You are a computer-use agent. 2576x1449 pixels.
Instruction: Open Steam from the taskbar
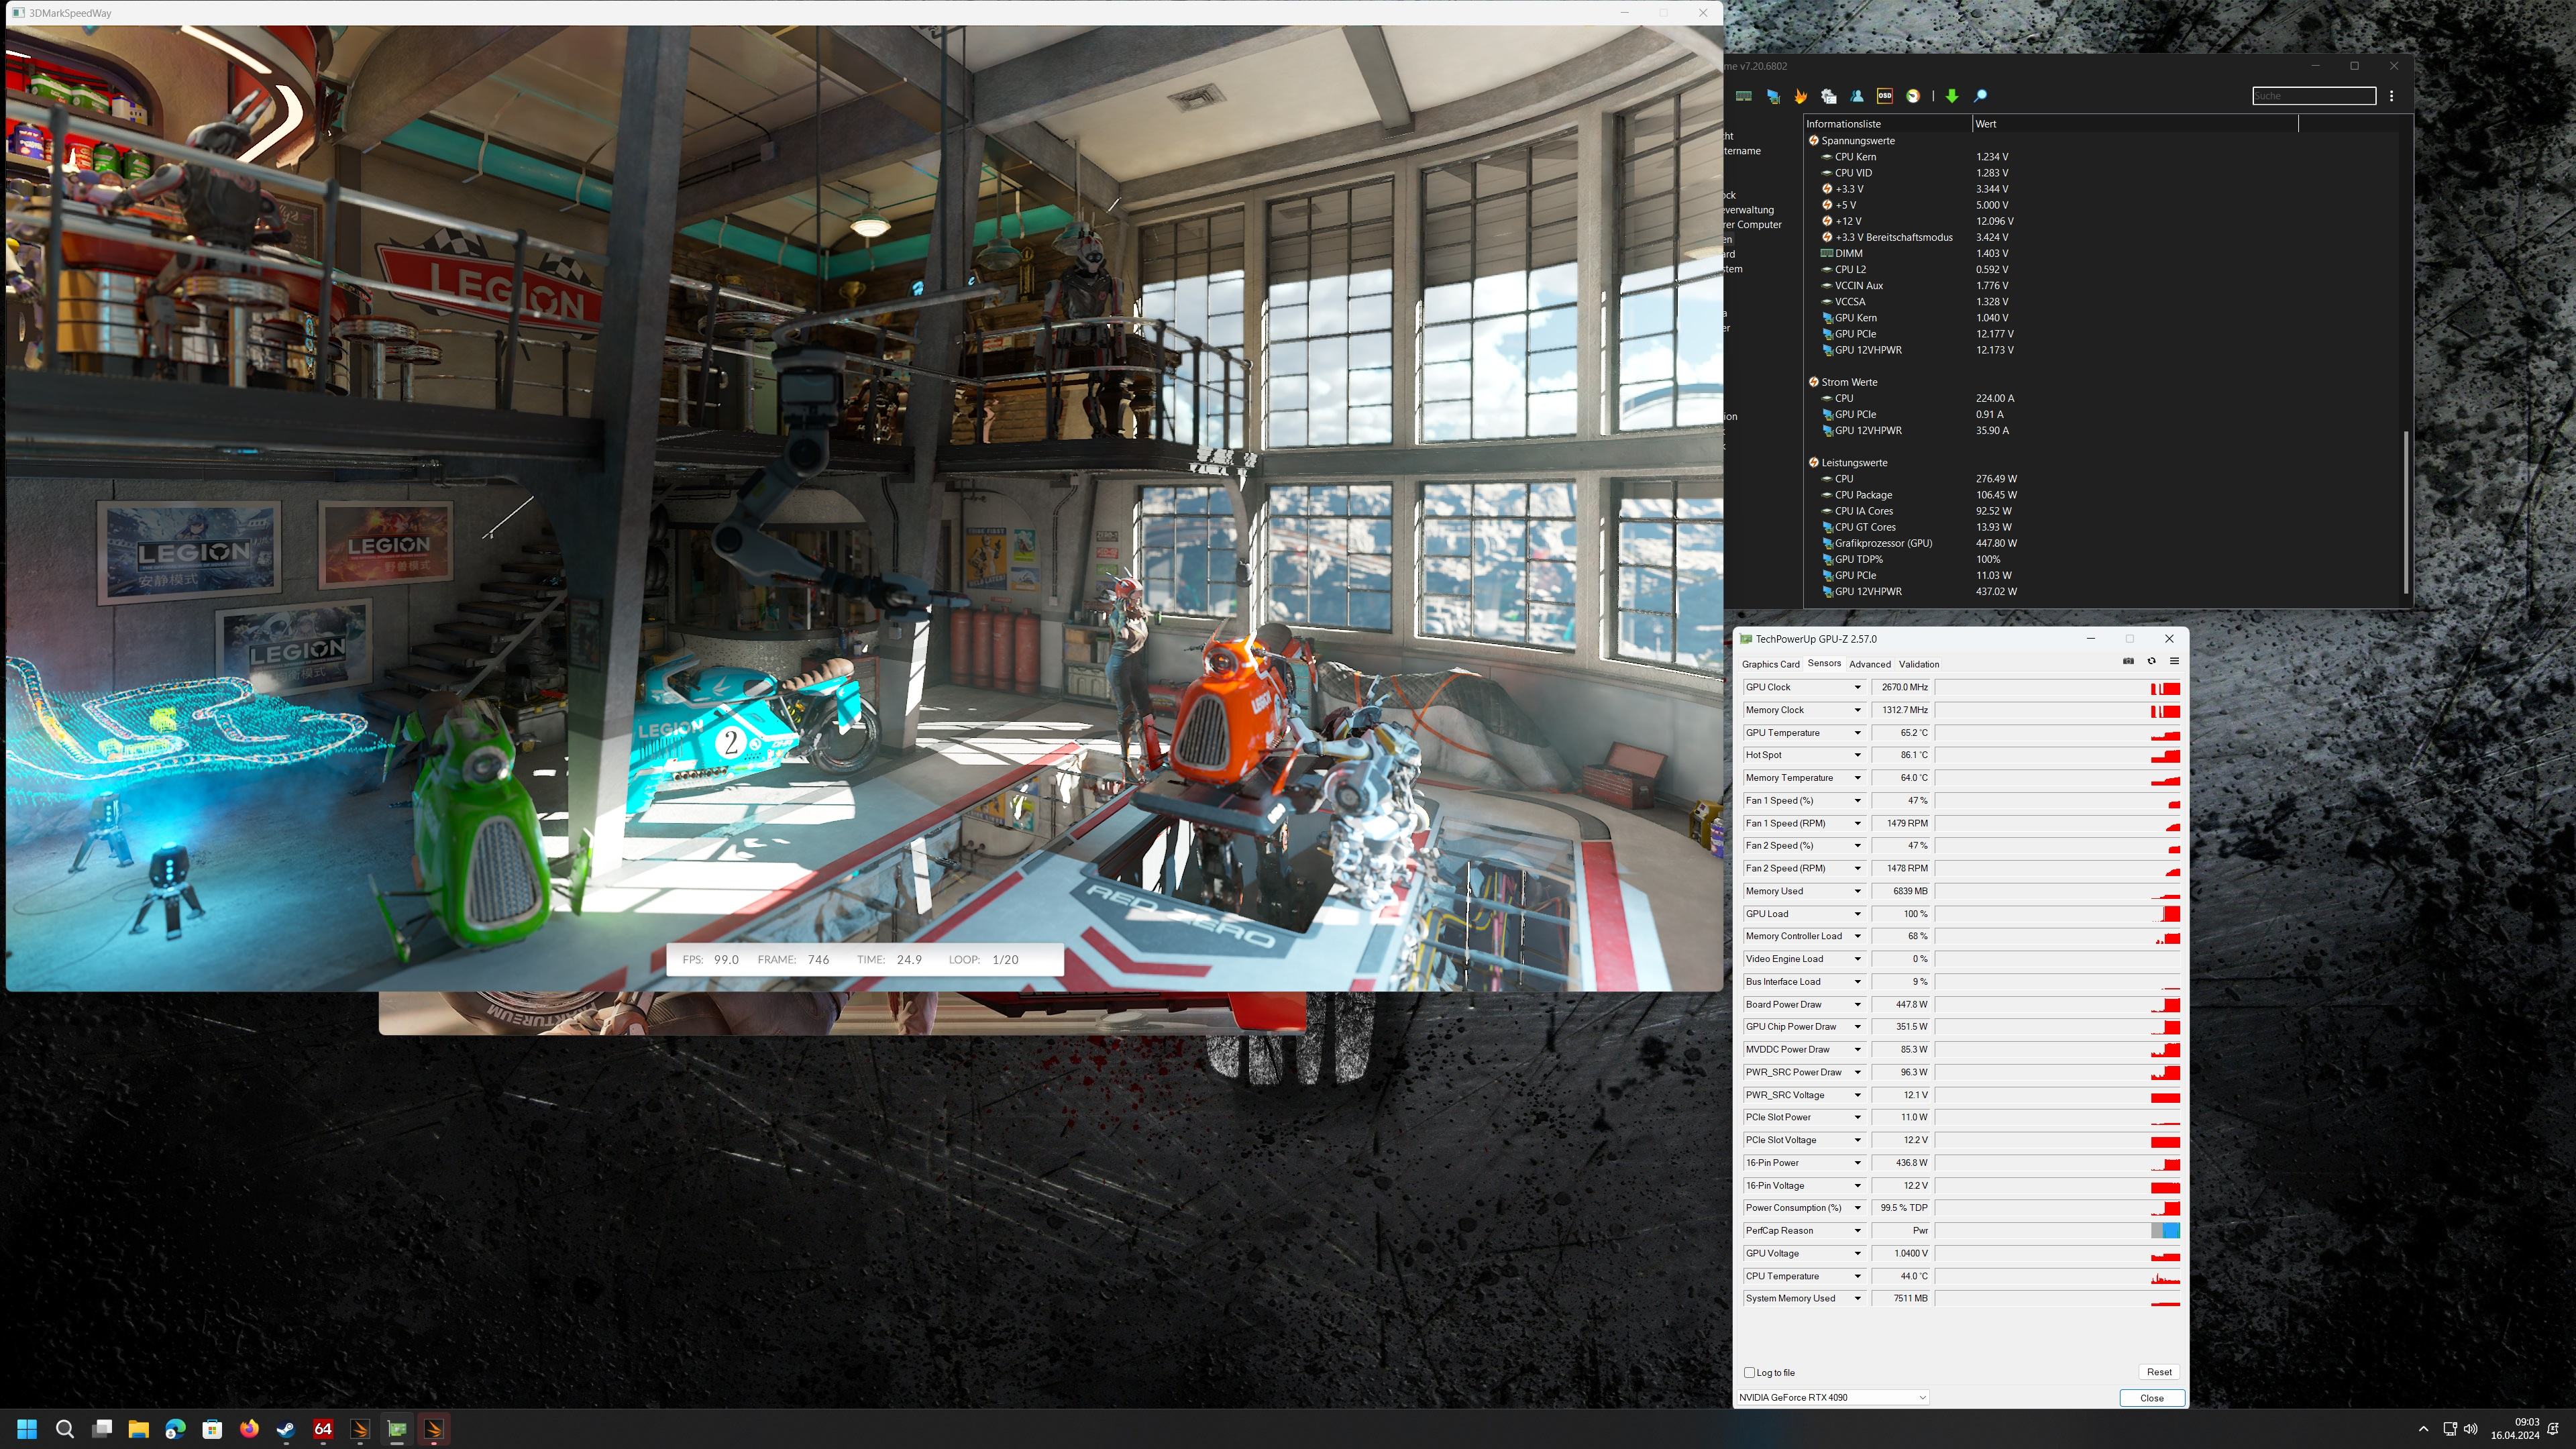click(x=286, y=1429)
